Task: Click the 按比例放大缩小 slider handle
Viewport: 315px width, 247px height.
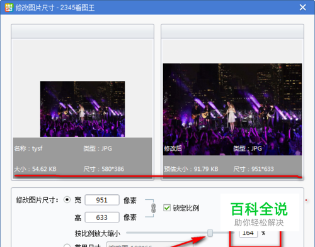Action: [210, 233]
